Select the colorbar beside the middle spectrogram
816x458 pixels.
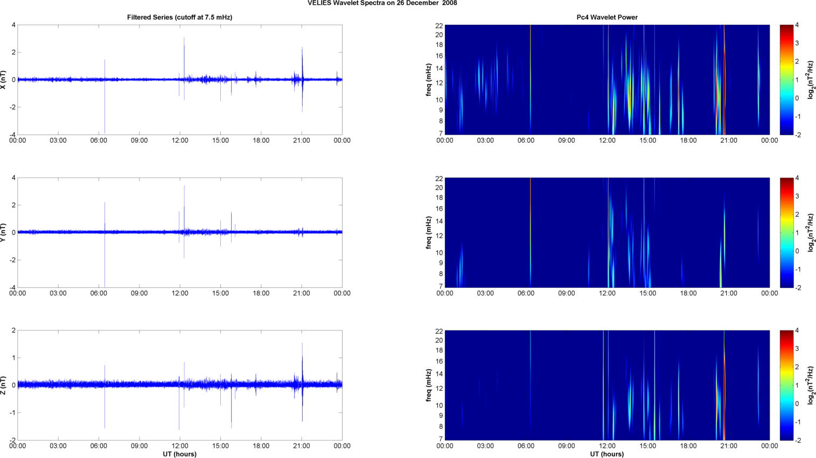[786, 232]
